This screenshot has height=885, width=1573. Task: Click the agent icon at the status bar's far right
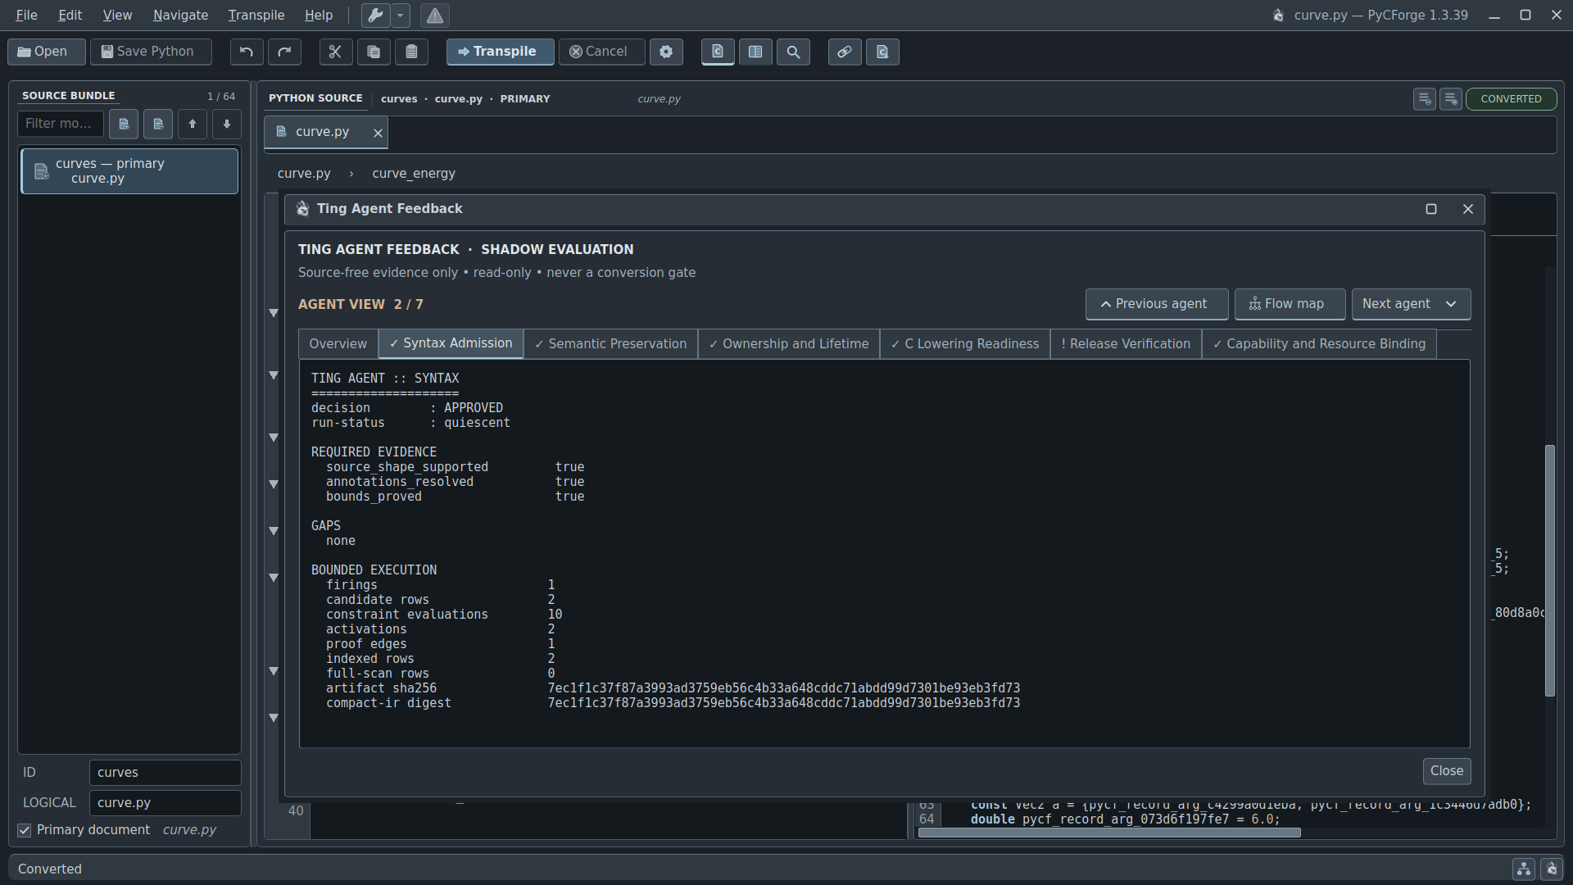pos(1552,869)
